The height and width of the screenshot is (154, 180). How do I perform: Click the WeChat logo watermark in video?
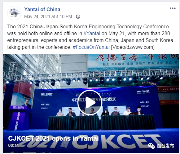[151, 146]
